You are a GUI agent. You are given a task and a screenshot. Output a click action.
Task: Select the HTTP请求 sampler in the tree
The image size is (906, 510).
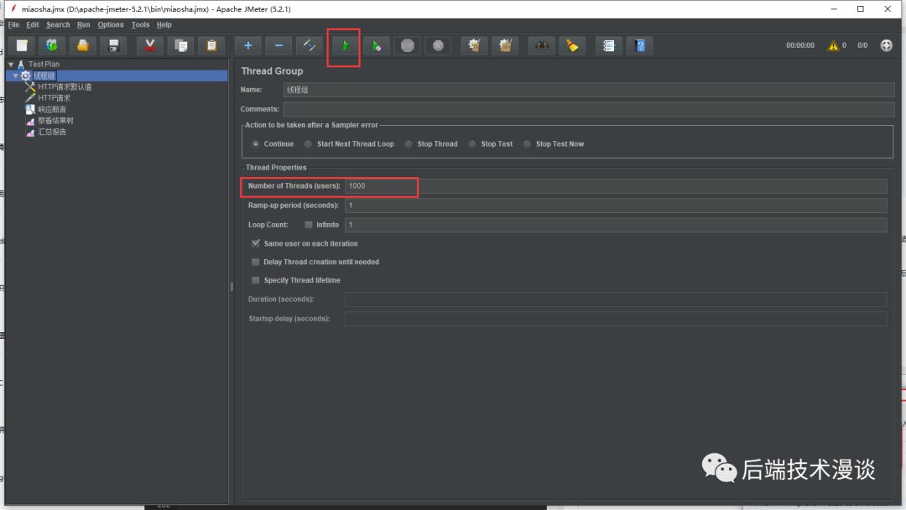tap(54, 98)
